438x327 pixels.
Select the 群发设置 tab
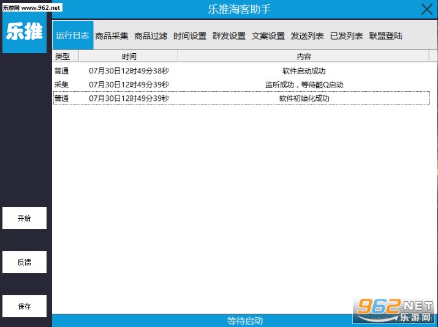click(x=229, y=36)
